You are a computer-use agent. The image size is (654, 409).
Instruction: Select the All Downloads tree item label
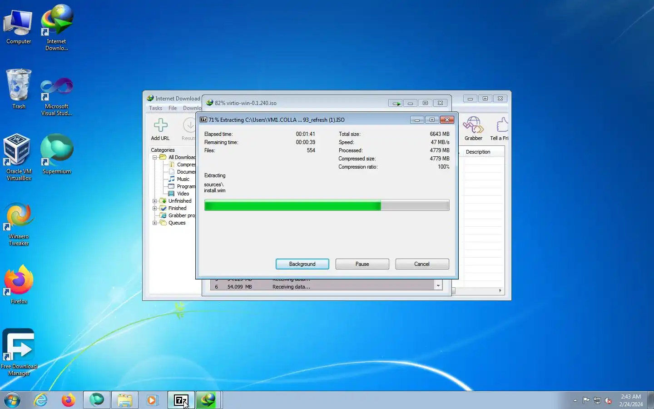point(182,157)
